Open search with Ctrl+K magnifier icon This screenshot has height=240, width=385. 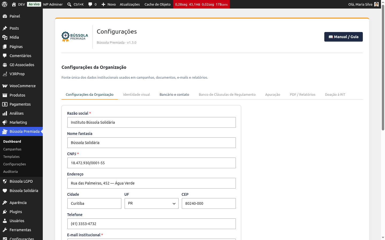[x=69, y=5]
